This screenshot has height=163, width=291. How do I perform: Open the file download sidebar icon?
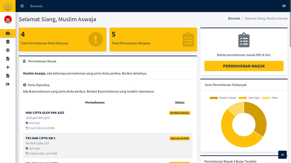point(8,59)
